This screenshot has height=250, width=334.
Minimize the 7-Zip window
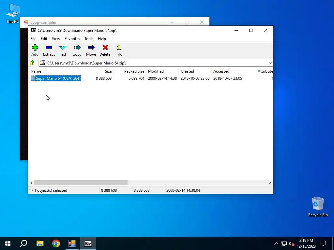point(236,30)
